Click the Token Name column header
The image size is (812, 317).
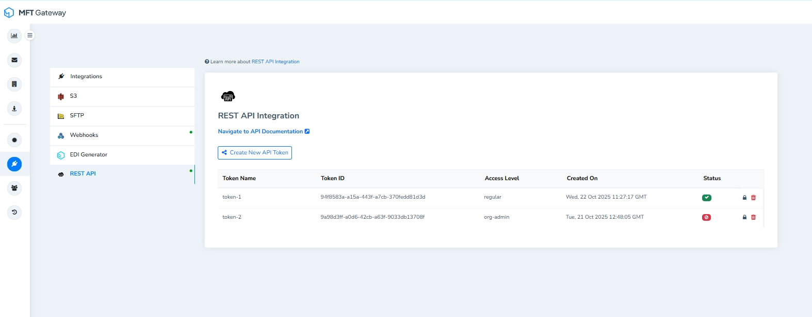click(239, 179)
